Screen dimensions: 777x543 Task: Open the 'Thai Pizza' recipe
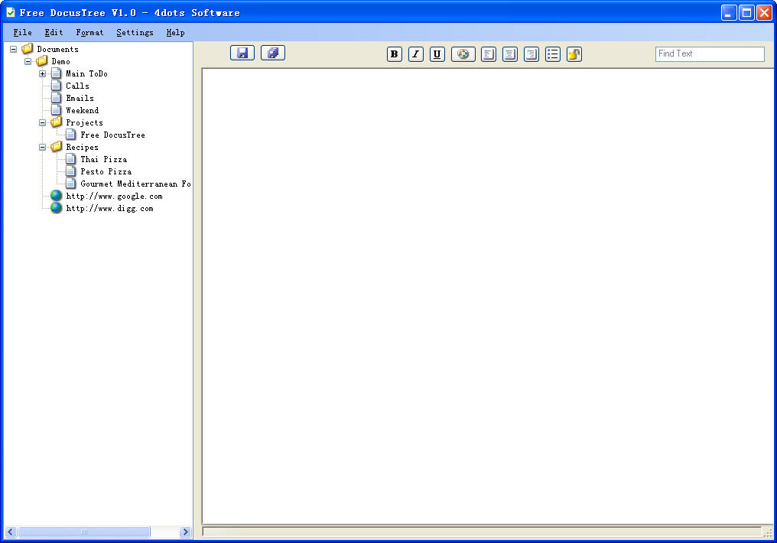(103, 160)
